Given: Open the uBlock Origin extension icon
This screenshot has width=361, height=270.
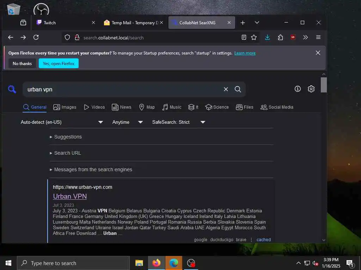Looking at the screenshot, I should coord(293,37).
